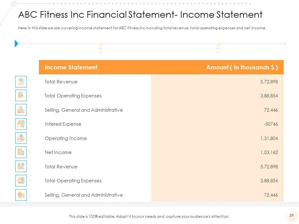Click the icon next to Interest Expense
This screenshot has width=299, height=224.
(21, 124)
